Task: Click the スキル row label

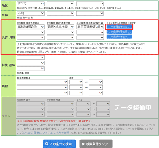Action: click(x=6, y=116)
